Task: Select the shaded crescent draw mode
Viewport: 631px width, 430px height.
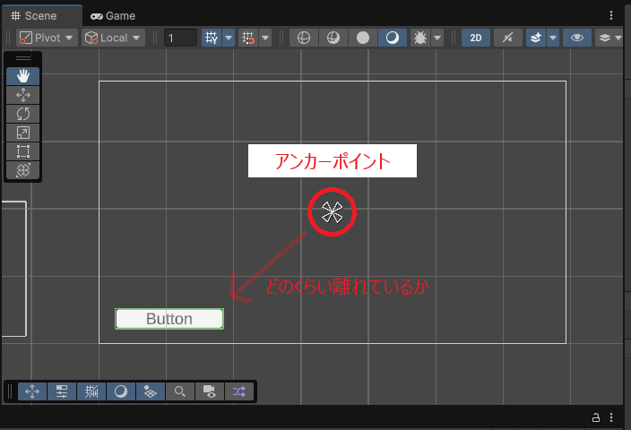Action: [393, 38]
